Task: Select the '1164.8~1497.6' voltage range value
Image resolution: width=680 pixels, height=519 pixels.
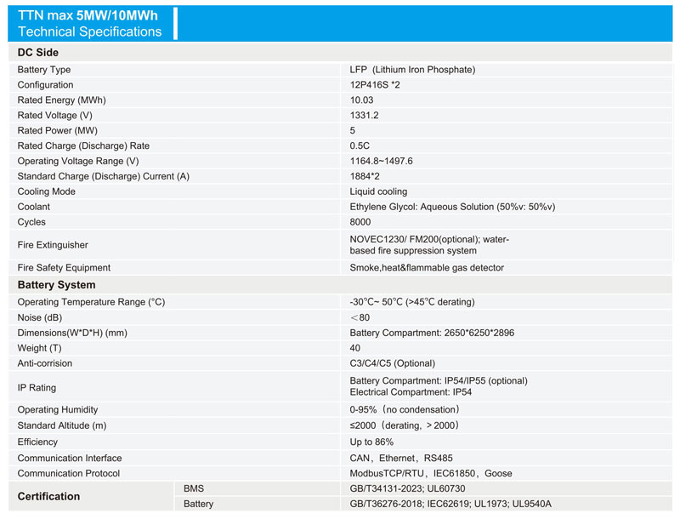Action: (x=381, y=162)
